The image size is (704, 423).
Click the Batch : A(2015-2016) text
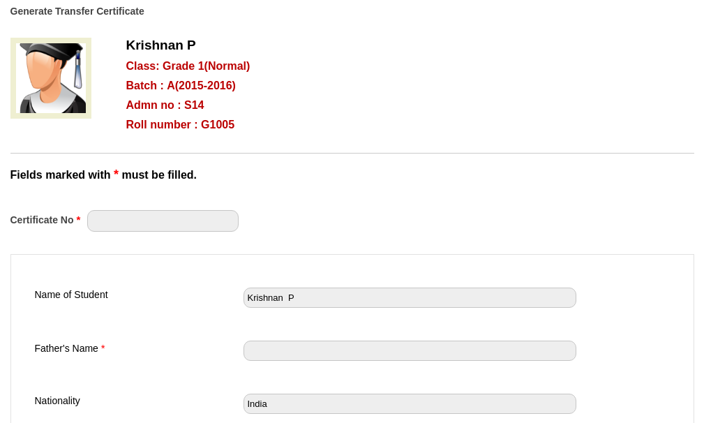[x=181, y=86]
